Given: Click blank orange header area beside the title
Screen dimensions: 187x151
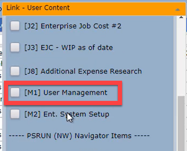Looking at the screenshot, I should coord(122,8).
